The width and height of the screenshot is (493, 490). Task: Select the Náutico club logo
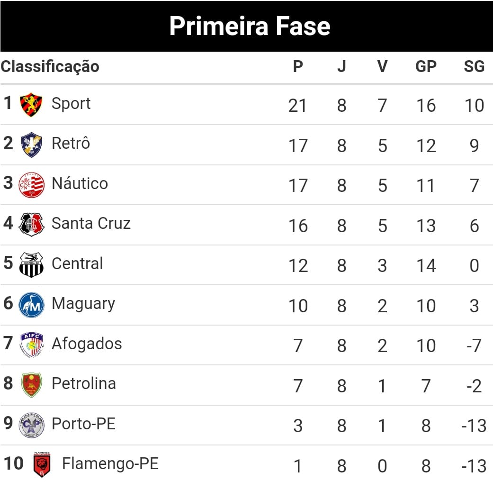tap(31, 185)
